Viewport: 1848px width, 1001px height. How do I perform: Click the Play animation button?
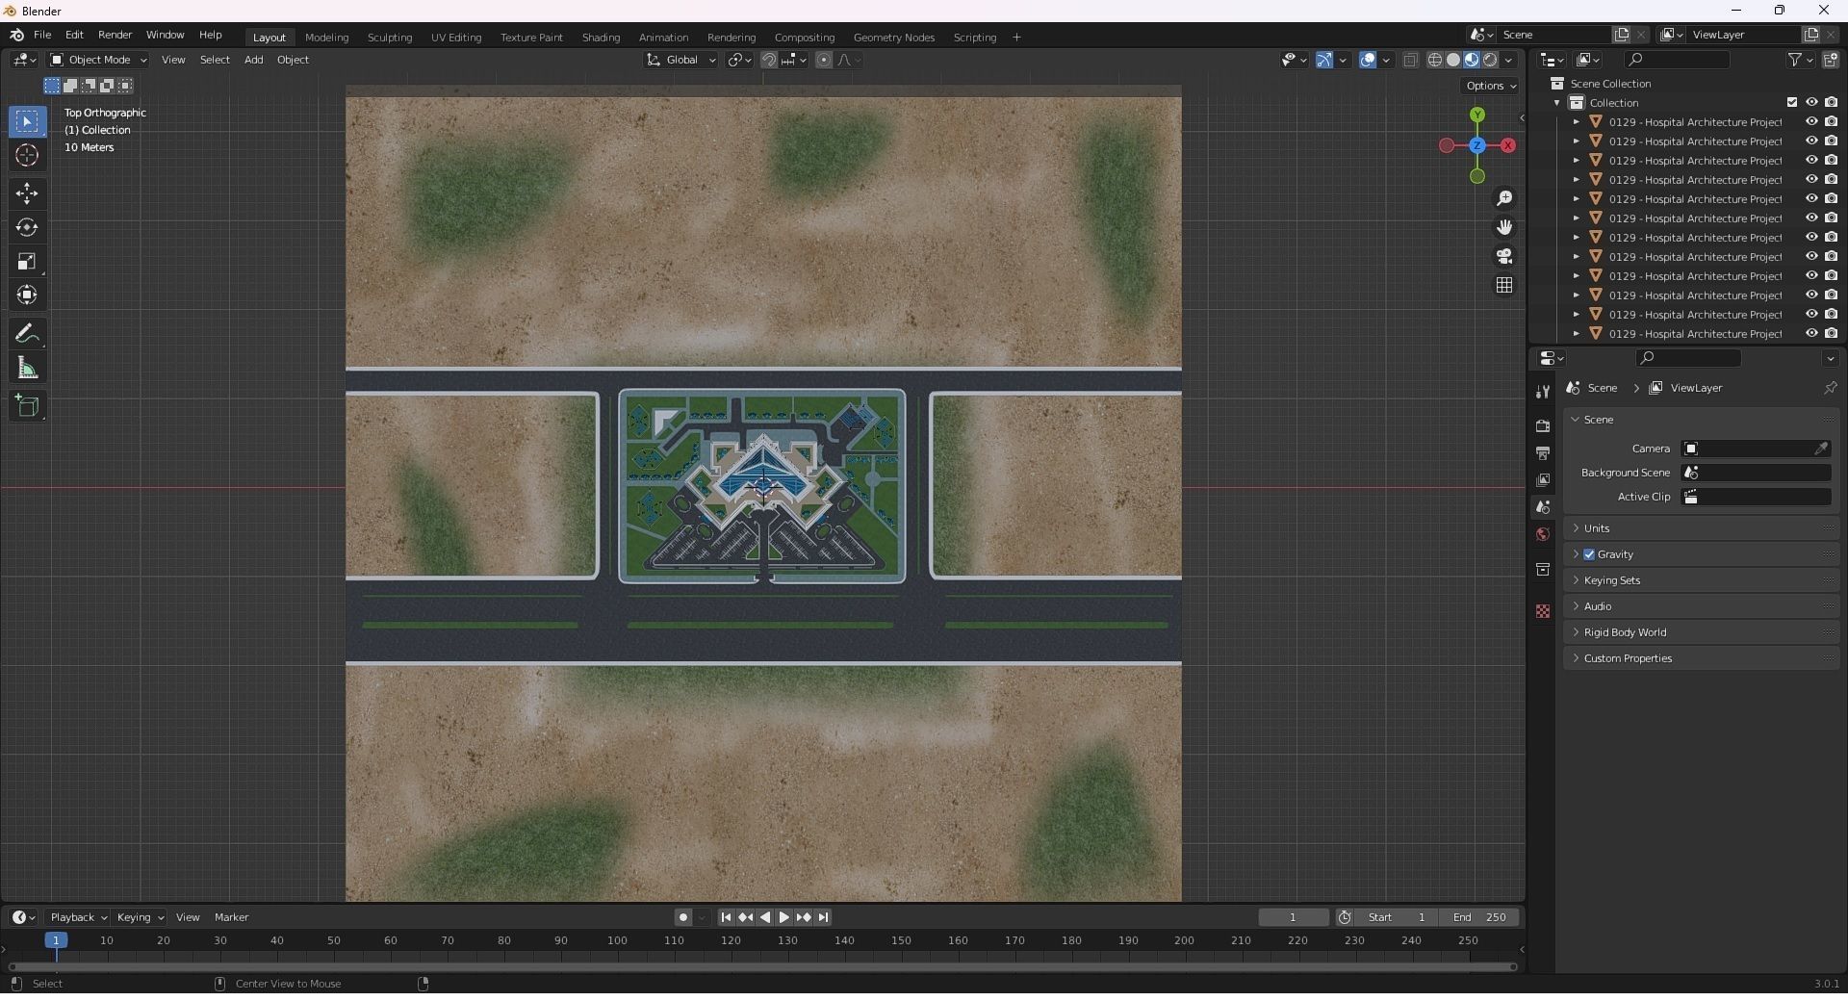point(783,917)
